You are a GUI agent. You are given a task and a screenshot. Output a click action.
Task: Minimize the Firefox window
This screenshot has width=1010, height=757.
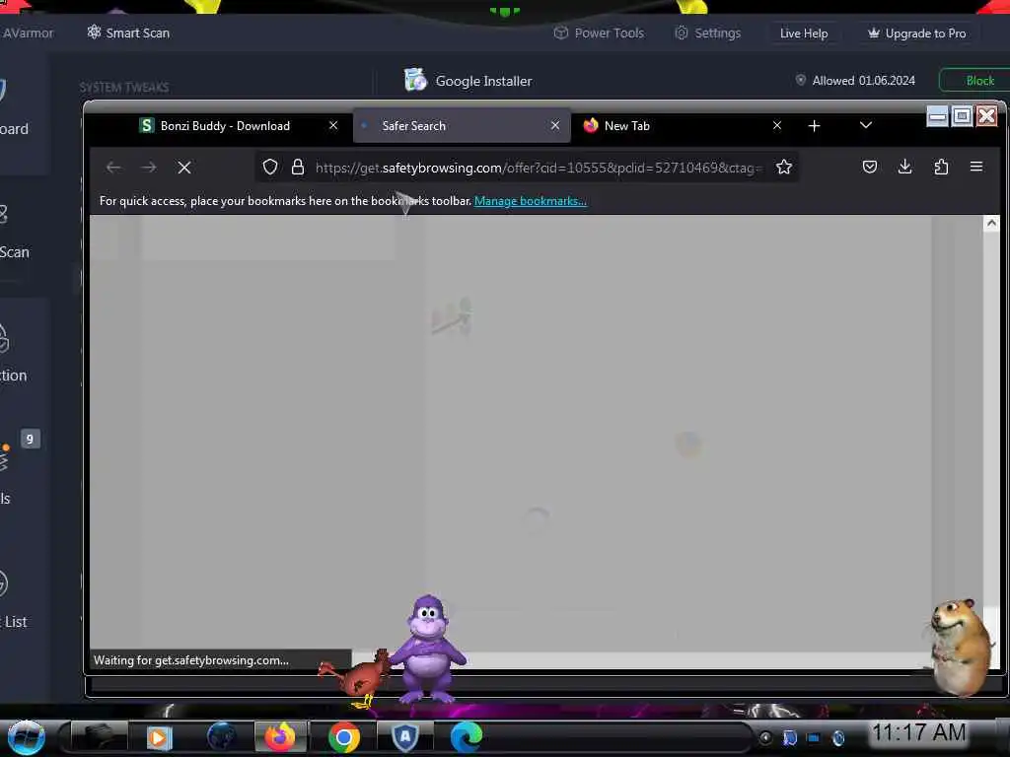(x=938, y=116)
